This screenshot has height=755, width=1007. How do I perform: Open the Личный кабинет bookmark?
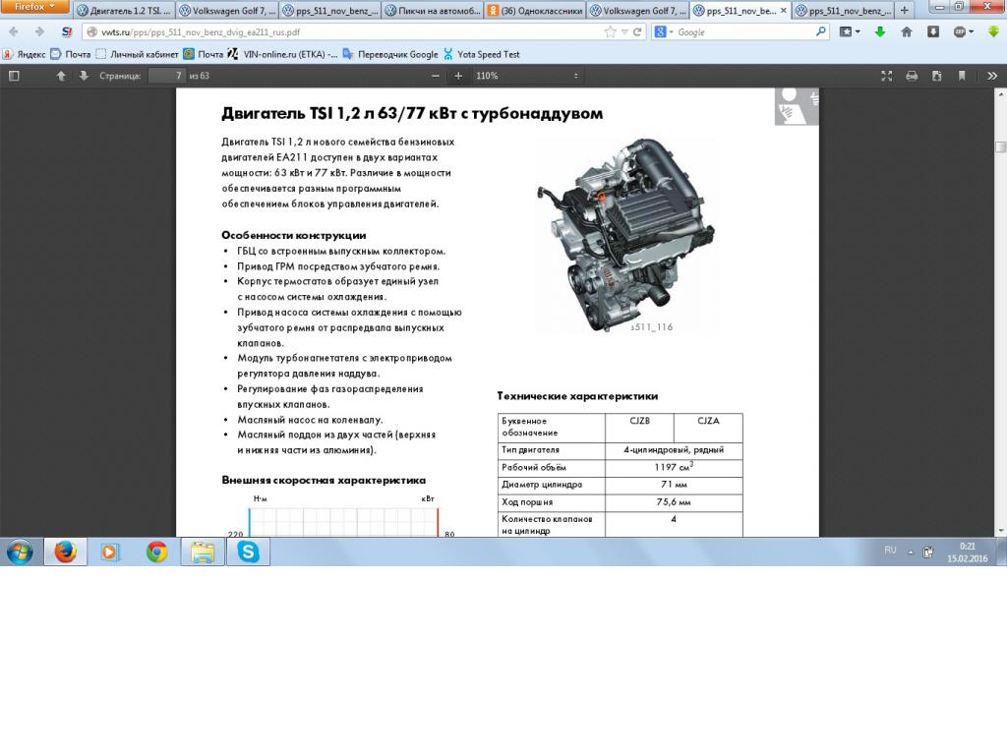coord(137,55)
